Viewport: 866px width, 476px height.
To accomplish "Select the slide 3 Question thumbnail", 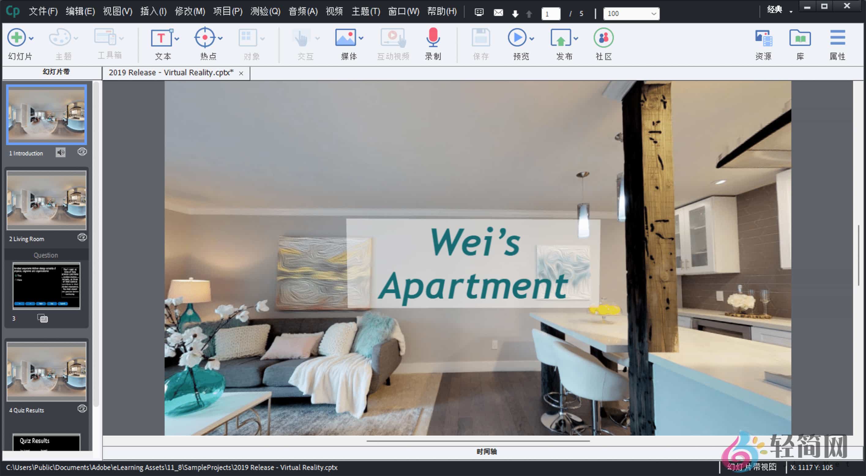I will tap(46, 286).
